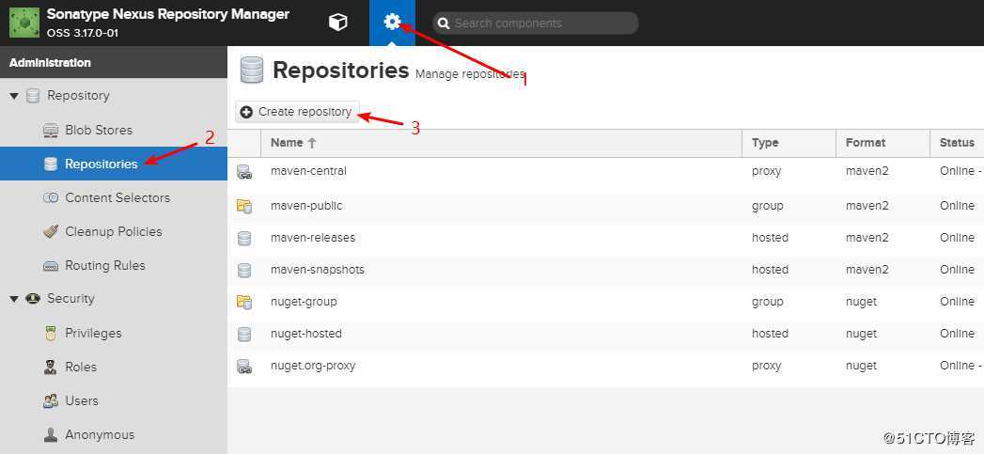Click the Users icon in sidebar
This screenshot has width=984, height=454.
pos(51,401)
